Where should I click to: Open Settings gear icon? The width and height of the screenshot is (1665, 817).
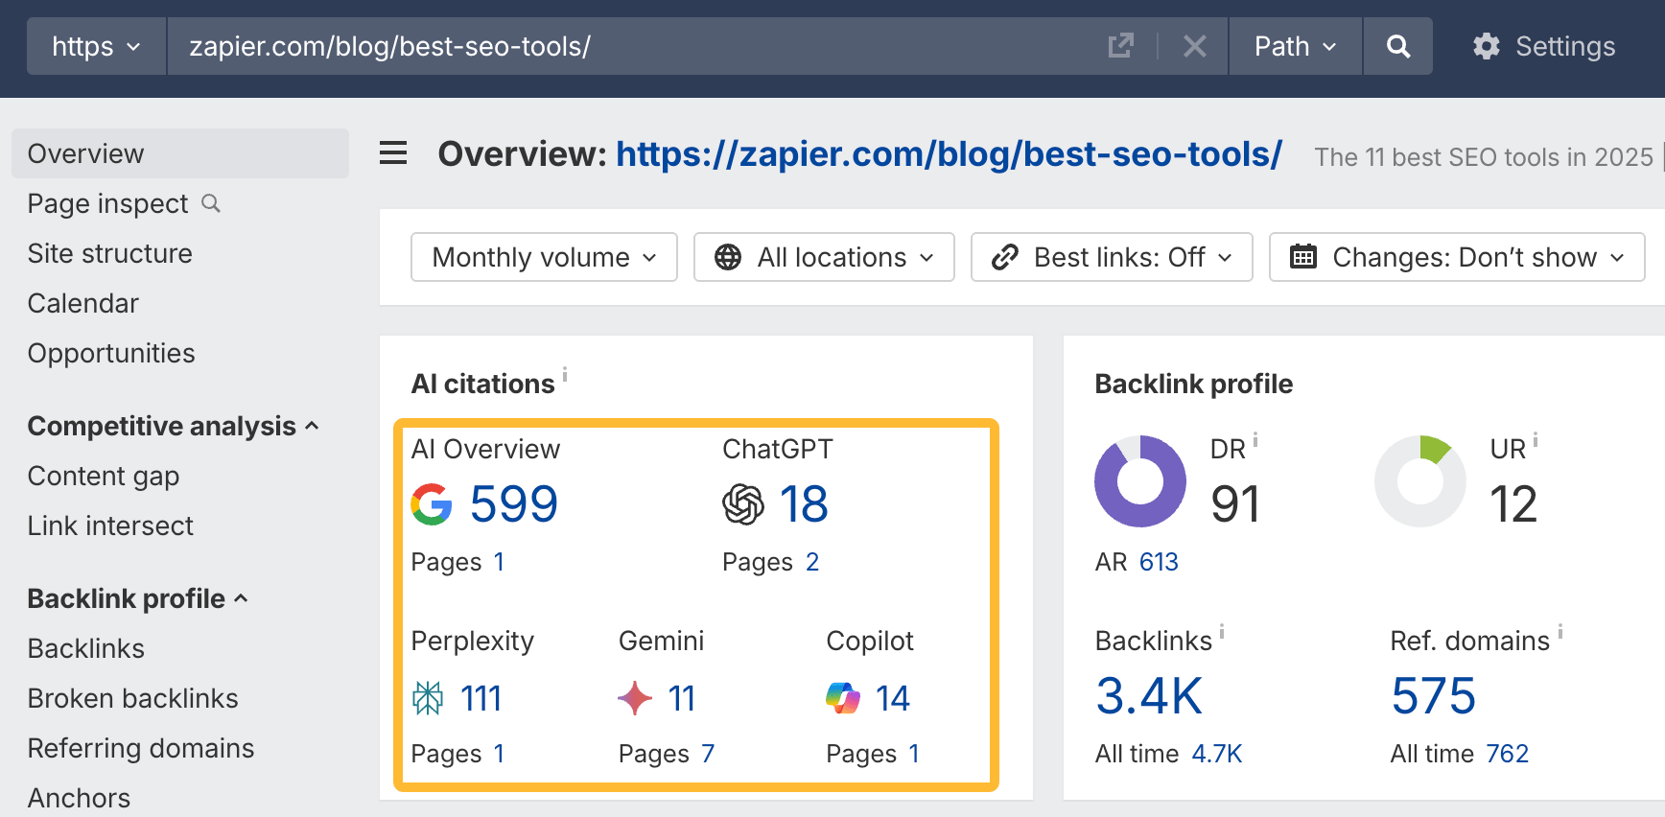[1487, 46]
